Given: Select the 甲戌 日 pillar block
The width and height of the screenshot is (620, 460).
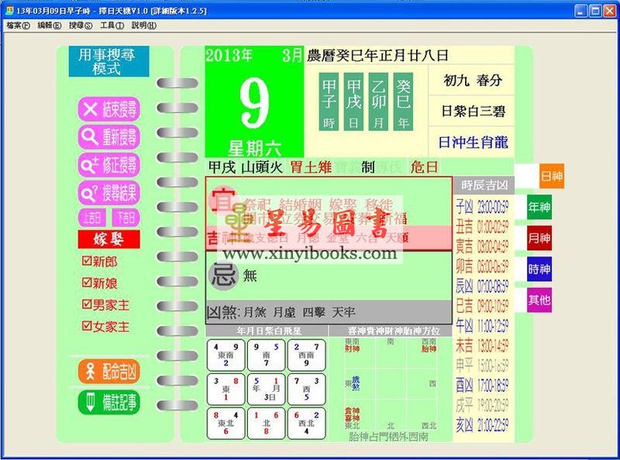Looking at the screenshot, I should click(353, 101).
